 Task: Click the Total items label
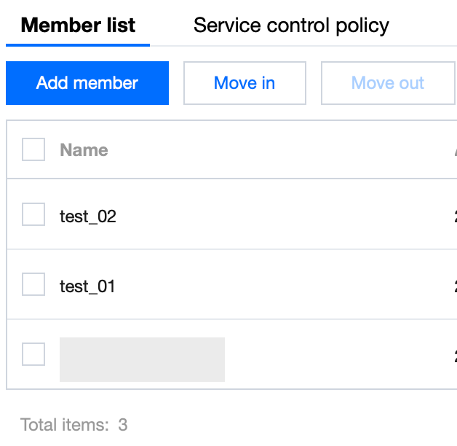[x=66, y=425]
